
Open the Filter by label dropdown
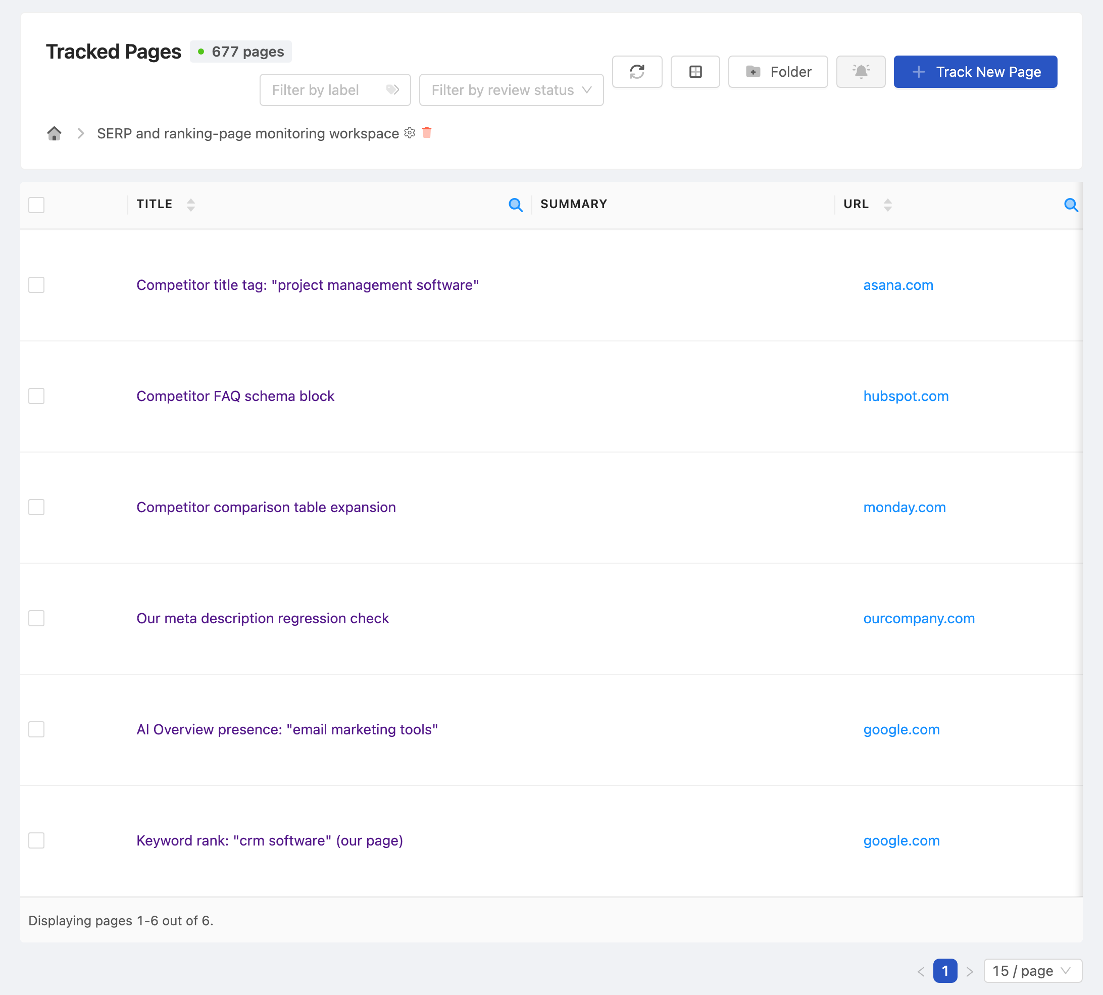click(335, 90)
